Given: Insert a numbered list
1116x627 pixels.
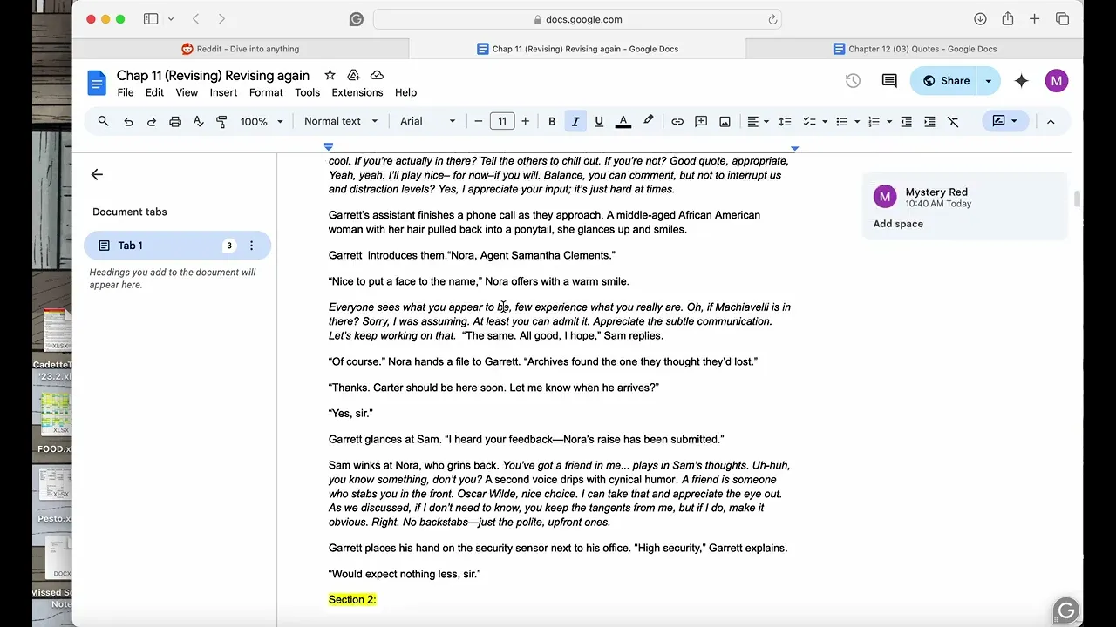Looking at the screenshot, I should pos(874,122).
